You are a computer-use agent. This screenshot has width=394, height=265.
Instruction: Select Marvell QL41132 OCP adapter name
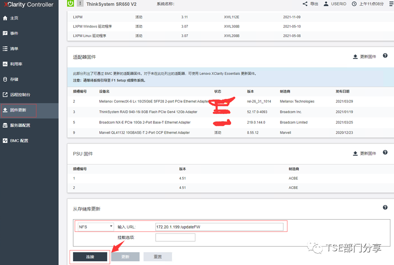pyautogui.click(x=144, y=133)
